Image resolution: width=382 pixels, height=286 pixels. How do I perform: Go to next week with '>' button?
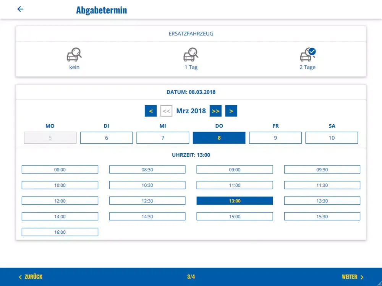(231, 111)
